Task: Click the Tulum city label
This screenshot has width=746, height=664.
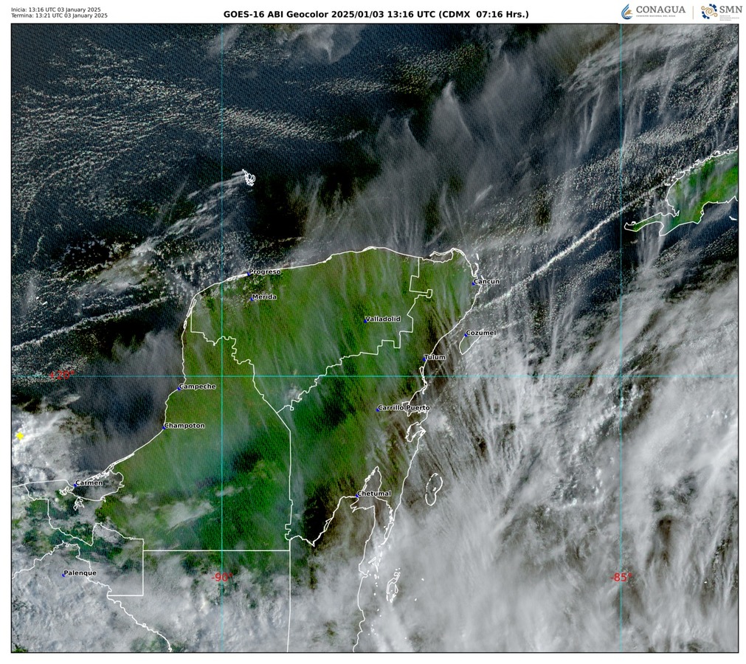Action: pyautogui.click(x=436, y=357)
